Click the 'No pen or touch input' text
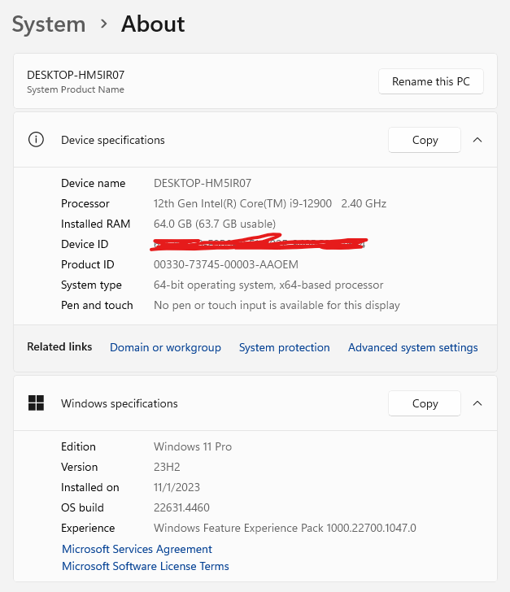The width and height of the screenshot is (510, 592). pyautogui.click(x=277, y=305)
